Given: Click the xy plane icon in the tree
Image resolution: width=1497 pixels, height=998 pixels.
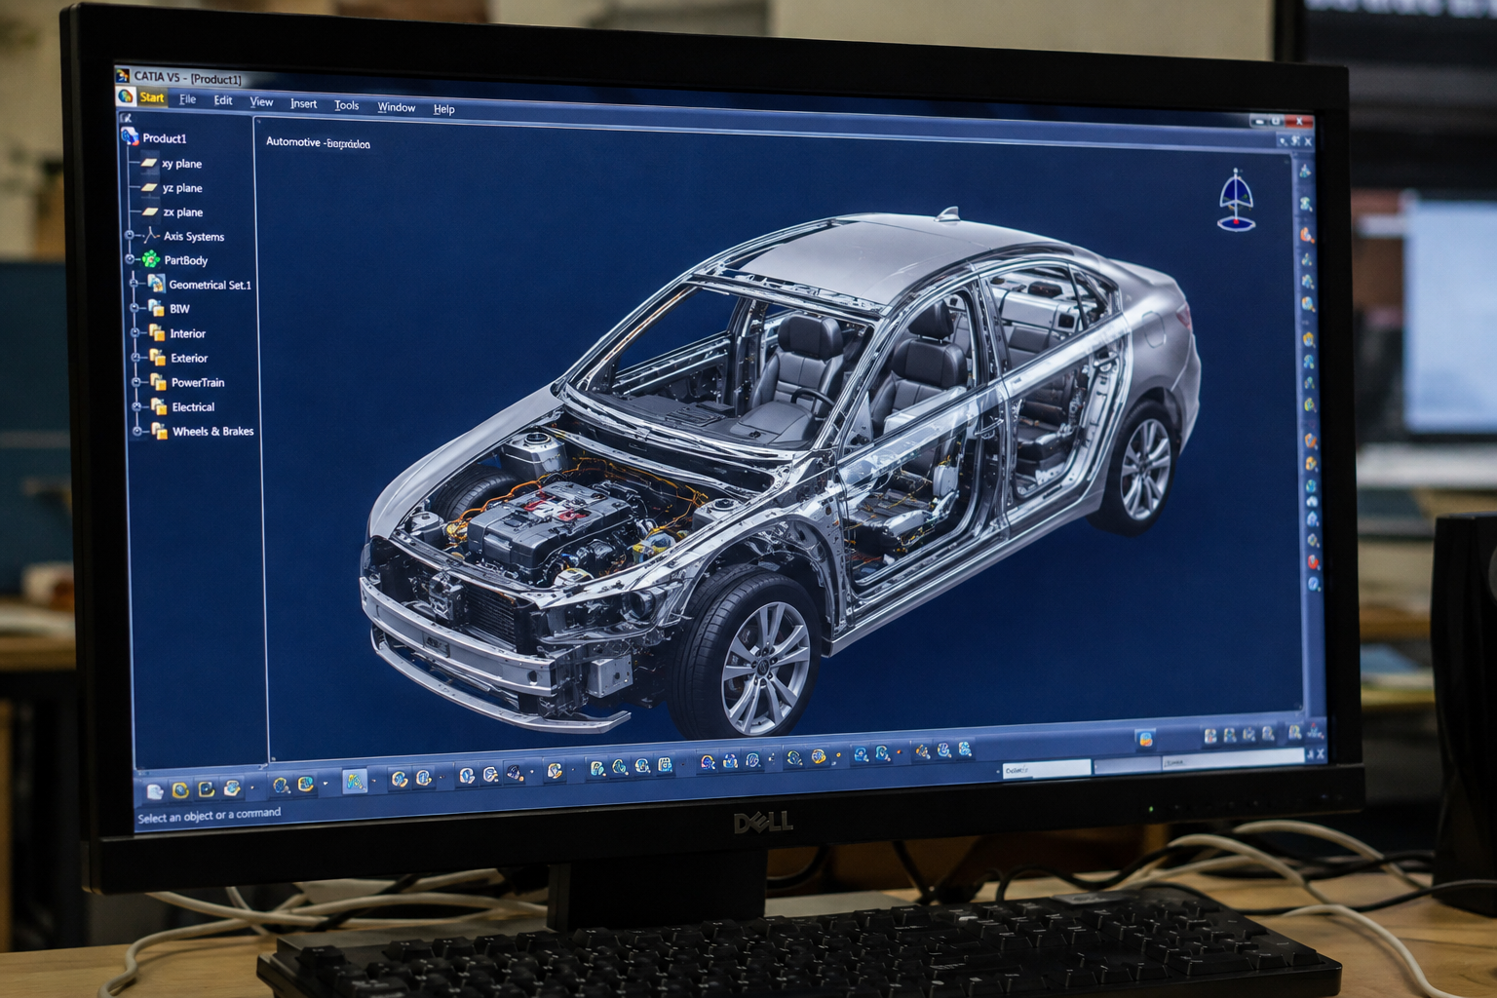Looking at the screenshot, I should coord(149,163).
